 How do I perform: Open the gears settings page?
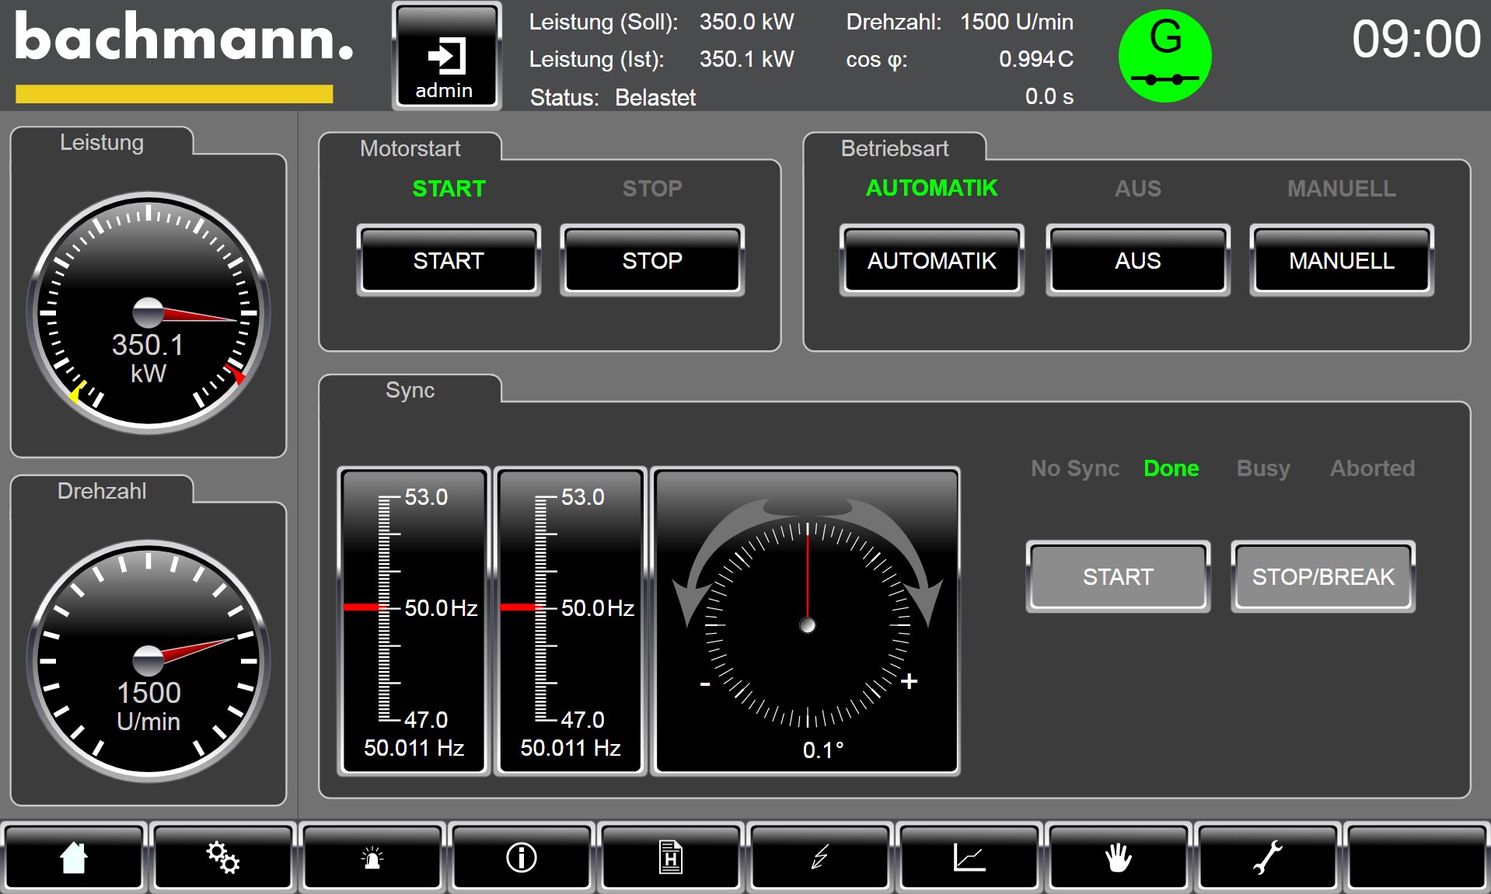pyautogui.click(x=223, y=857)
